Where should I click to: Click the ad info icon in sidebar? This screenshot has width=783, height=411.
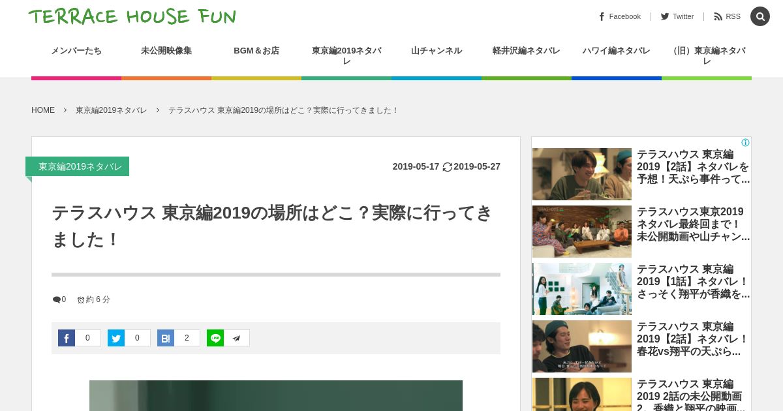[x=746, y=142]
